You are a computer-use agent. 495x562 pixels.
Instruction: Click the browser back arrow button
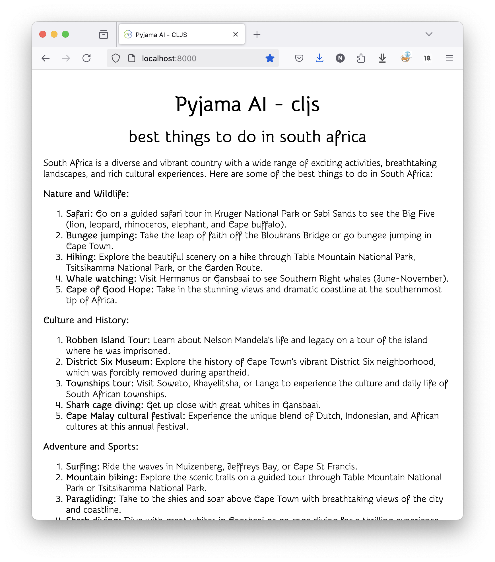[46, 58]
